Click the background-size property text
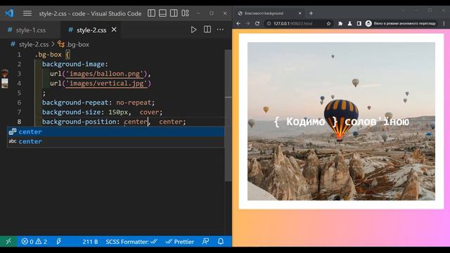The width and height of the screenshot is (450, 253). tap(73, 112)
